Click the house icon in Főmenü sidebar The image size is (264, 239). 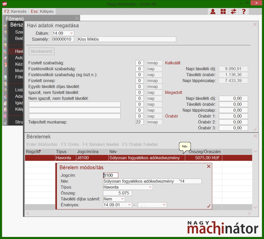point(5,97)
